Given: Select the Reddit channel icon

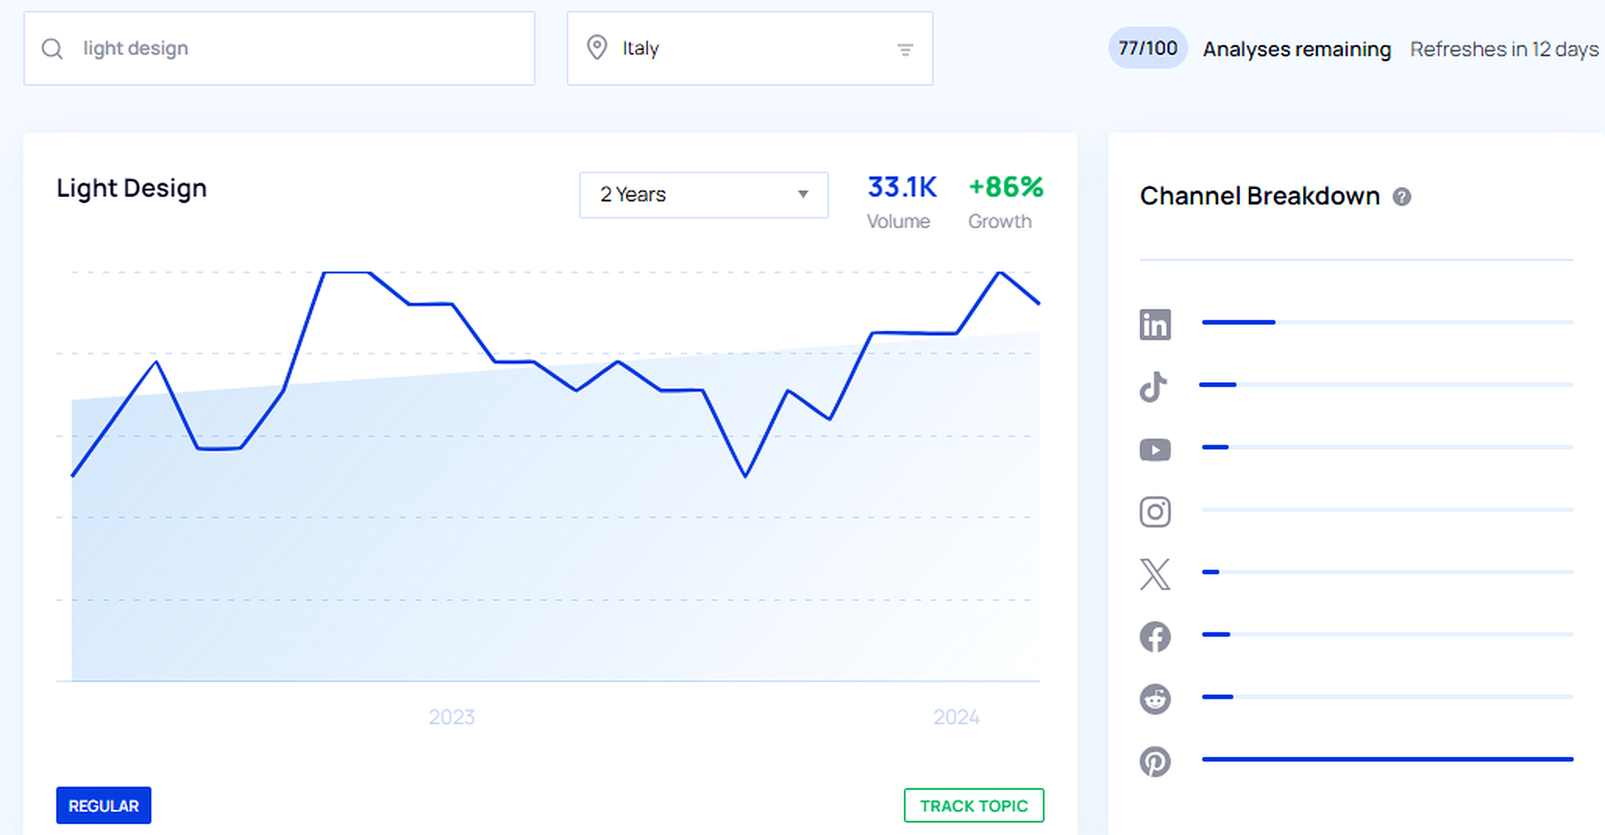Looking at the screenshot, I should pos(1155,698).
